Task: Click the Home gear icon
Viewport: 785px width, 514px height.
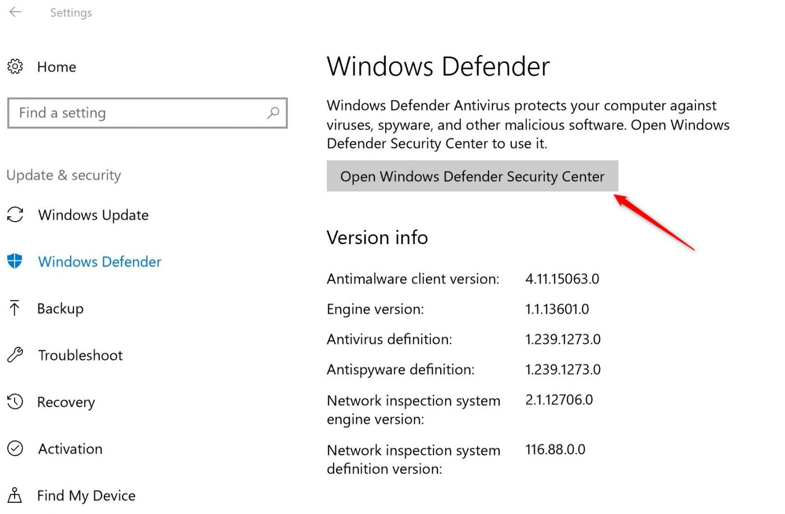Action: click(16, 66)
